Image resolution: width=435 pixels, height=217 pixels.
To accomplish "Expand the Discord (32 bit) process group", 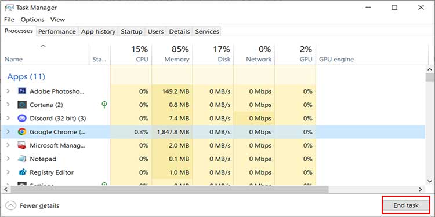I will click(x=8, y=118).
